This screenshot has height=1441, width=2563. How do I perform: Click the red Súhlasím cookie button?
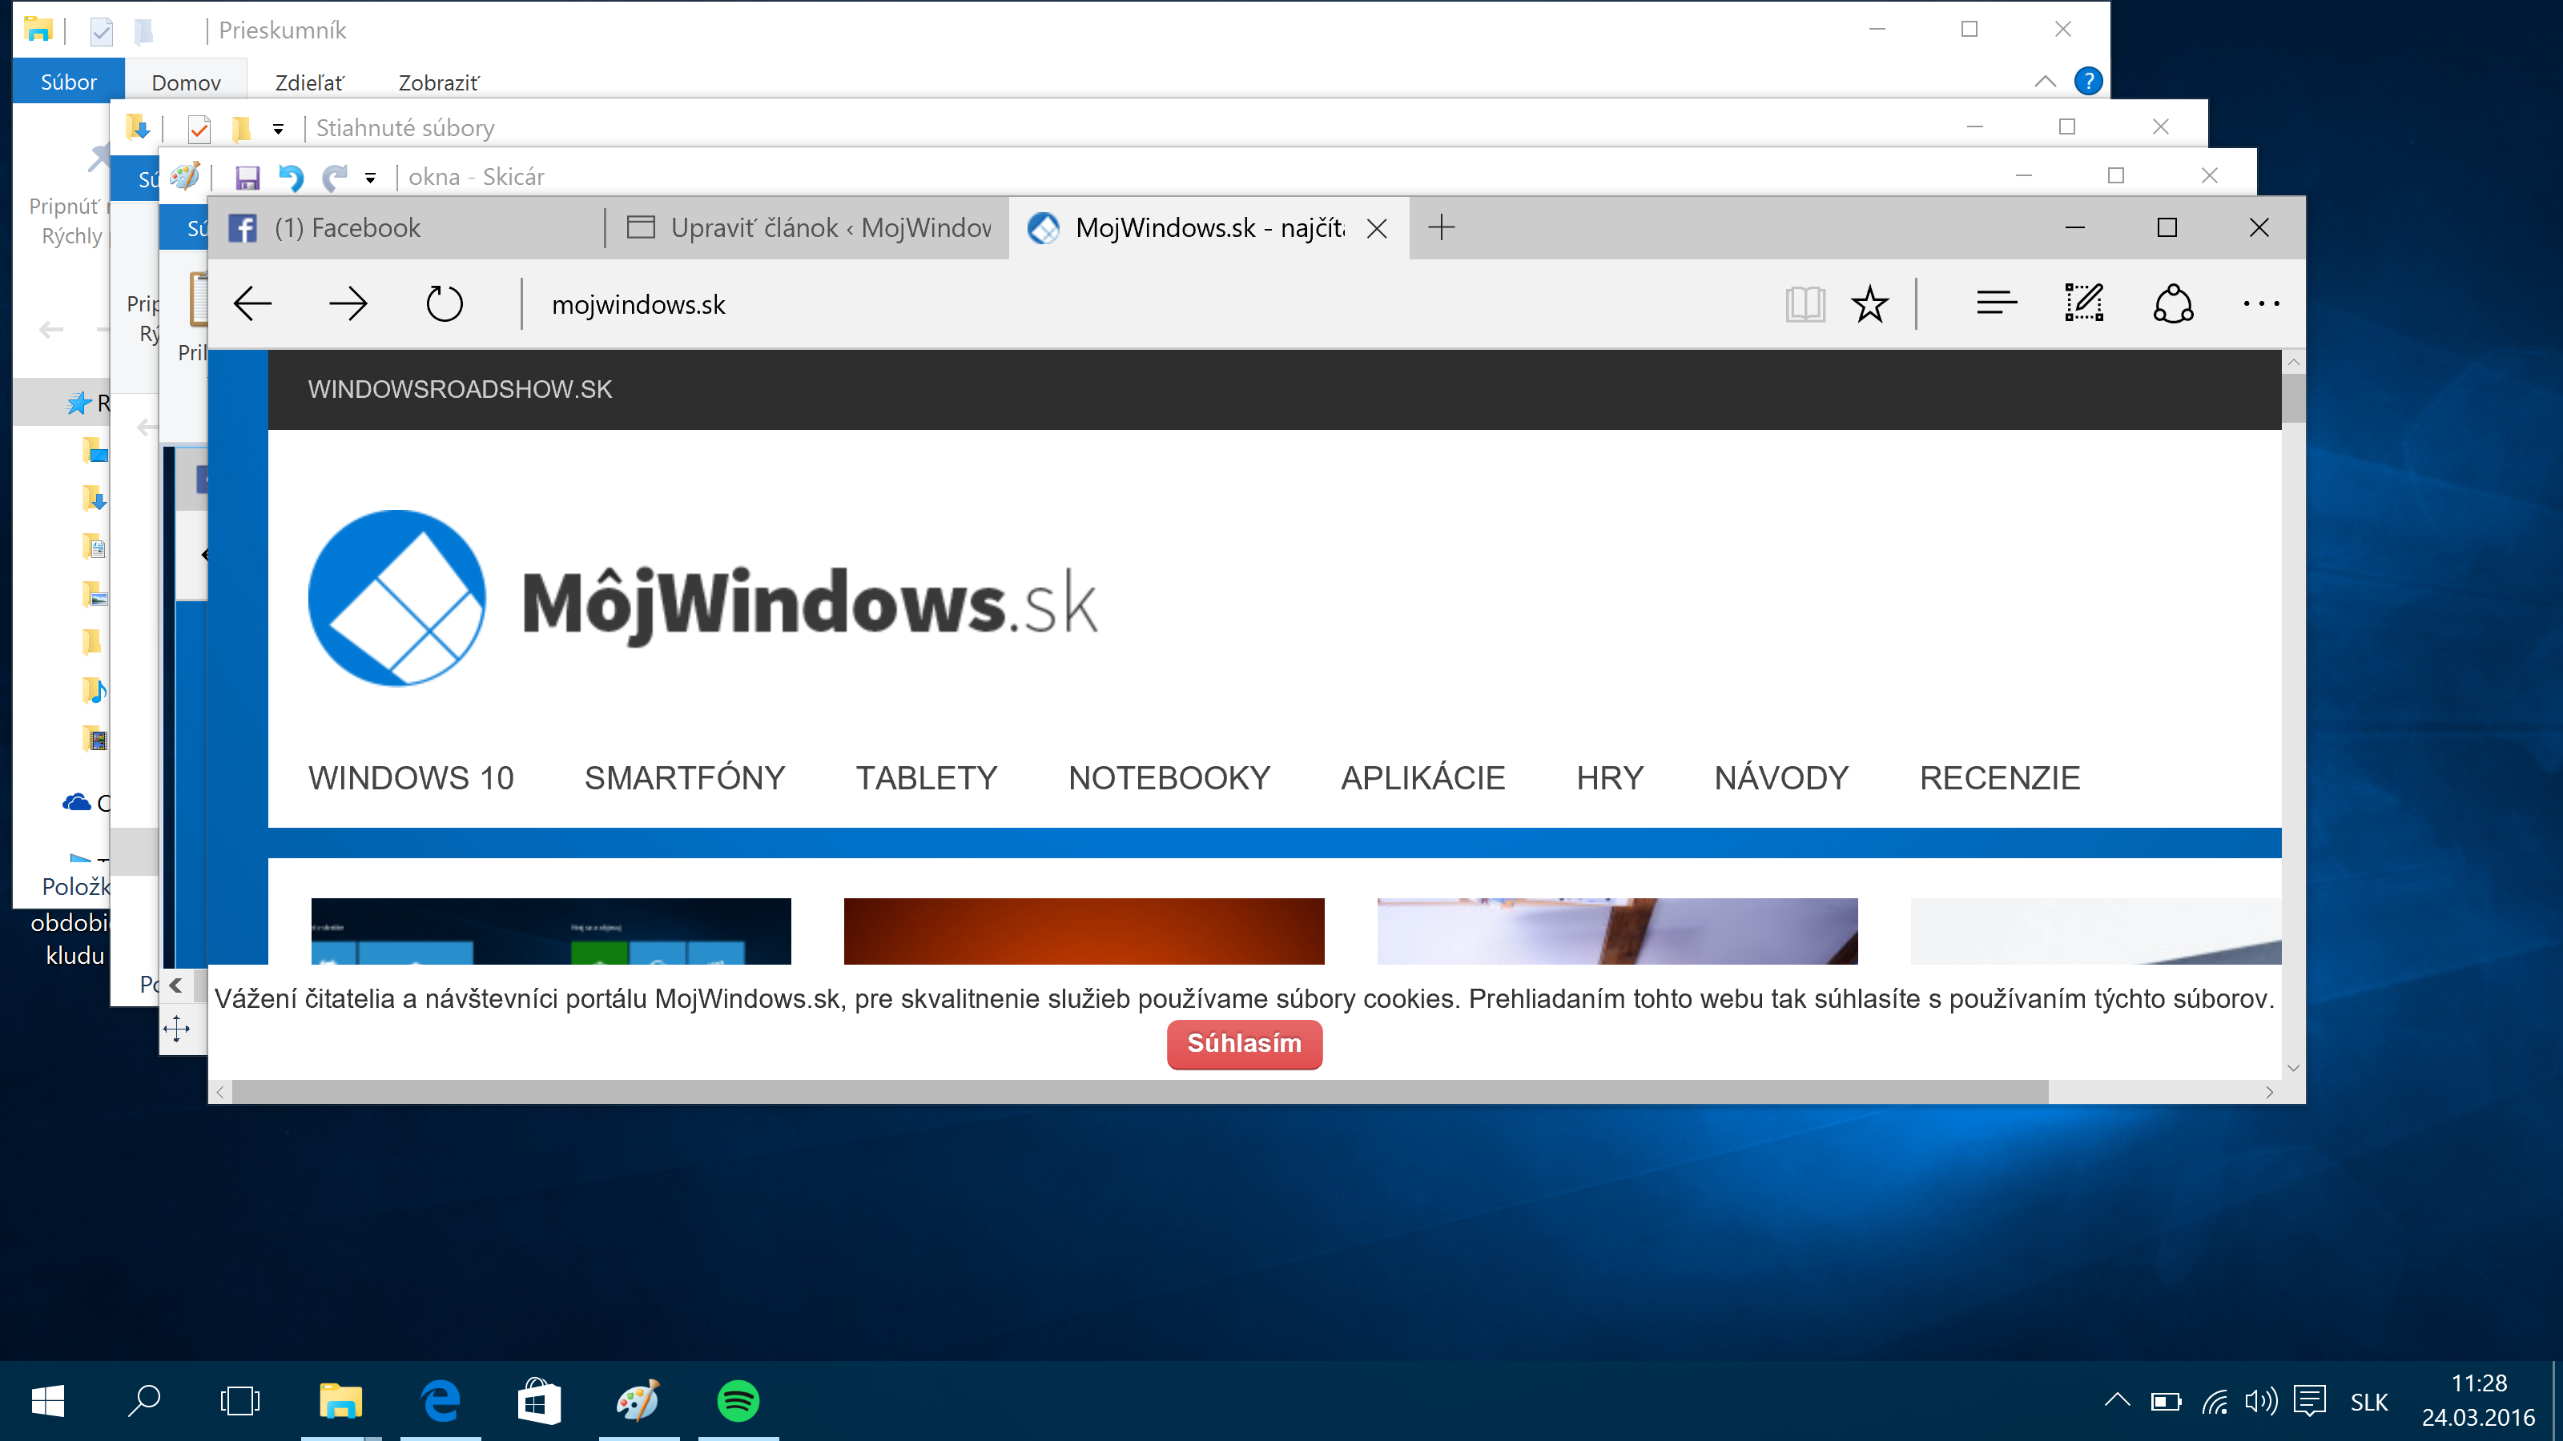point(1244,1043)
